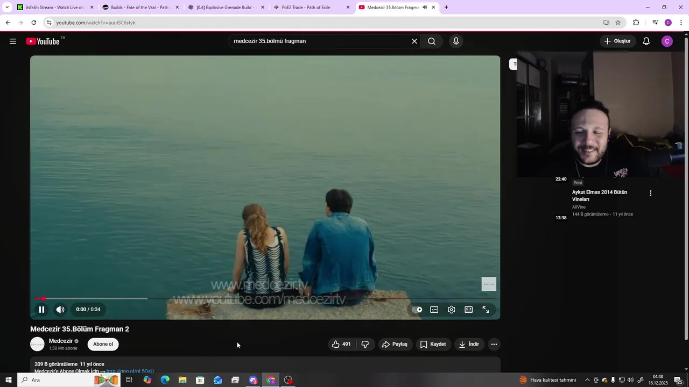Share the video via Paylaş

395,345
